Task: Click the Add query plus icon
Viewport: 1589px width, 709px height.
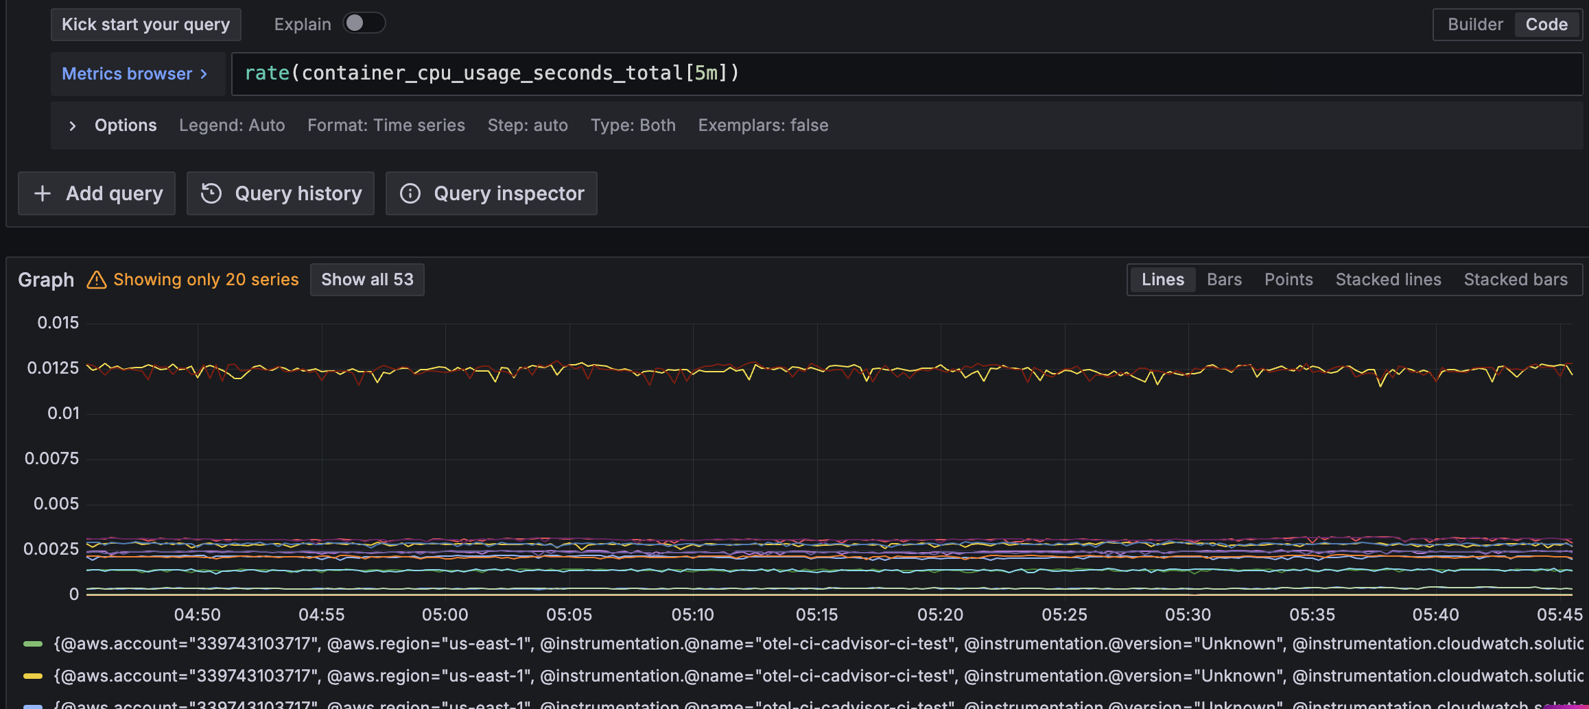Action: [43, 193]
